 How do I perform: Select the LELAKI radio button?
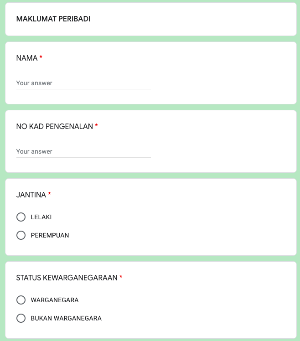21,217
